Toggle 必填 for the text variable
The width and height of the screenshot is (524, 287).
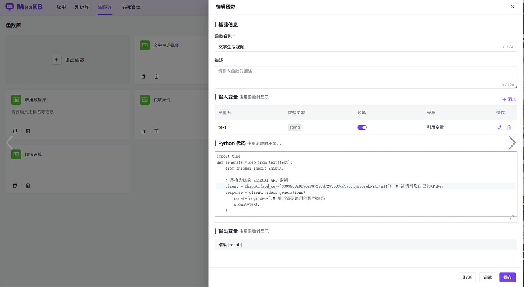[362, 127]
